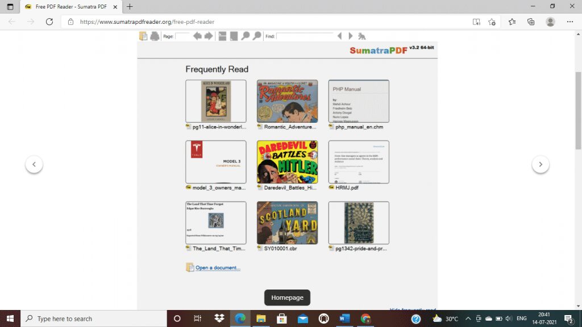
Task: Open The Land That Time Forgot thumbnail
Action: coord(215,223)
